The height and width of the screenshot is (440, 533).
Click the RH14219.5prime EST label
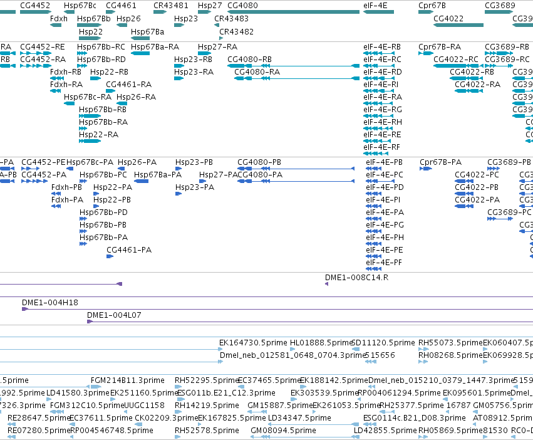[207, 406]
